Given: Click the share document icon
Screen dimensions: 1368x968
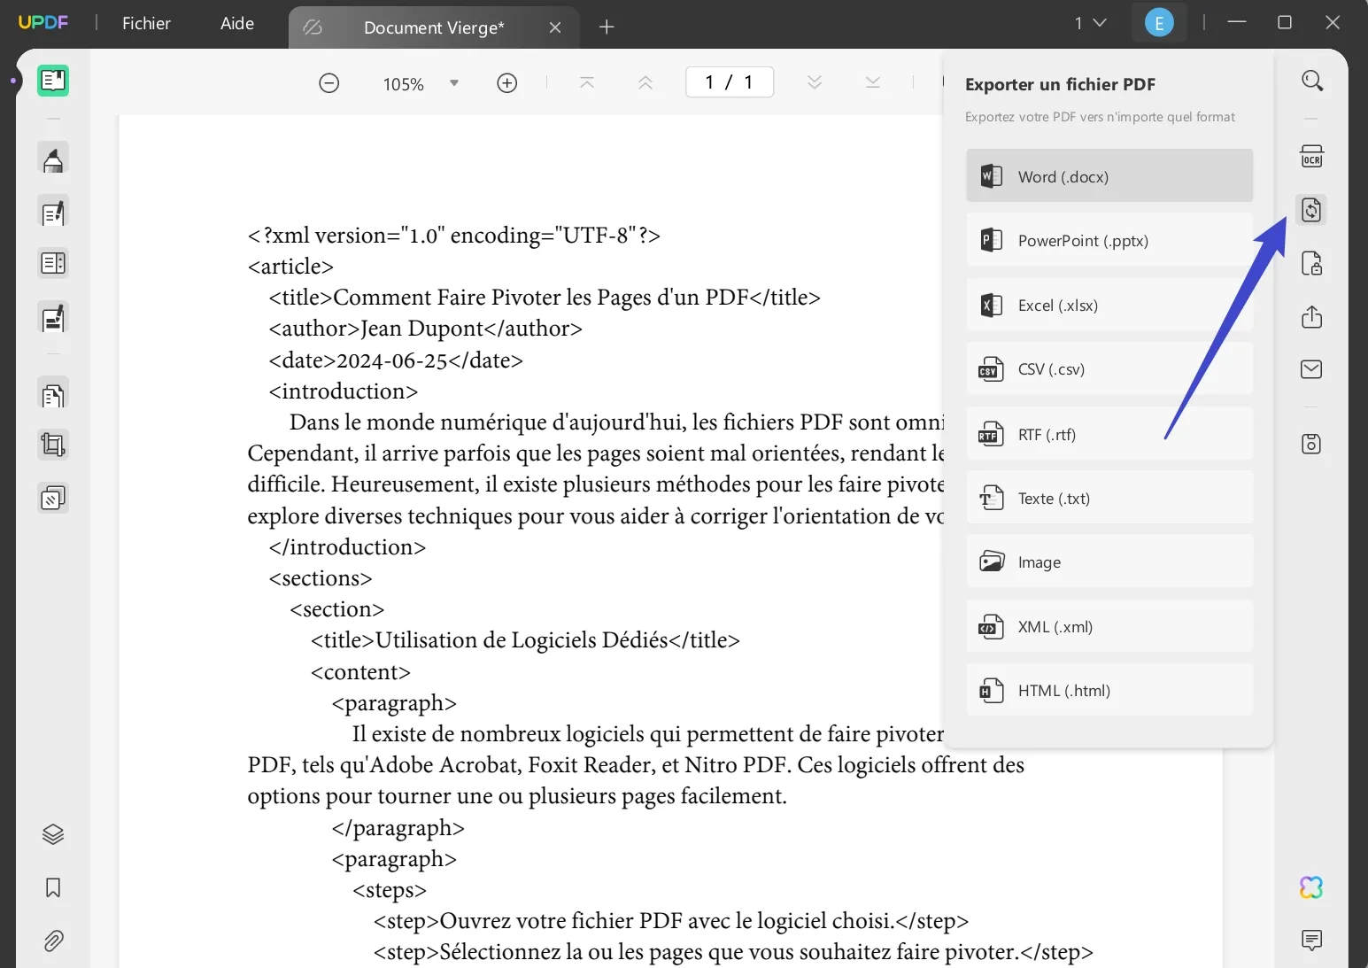Looking at the screenshot, I should click(x=1311, y=317).
